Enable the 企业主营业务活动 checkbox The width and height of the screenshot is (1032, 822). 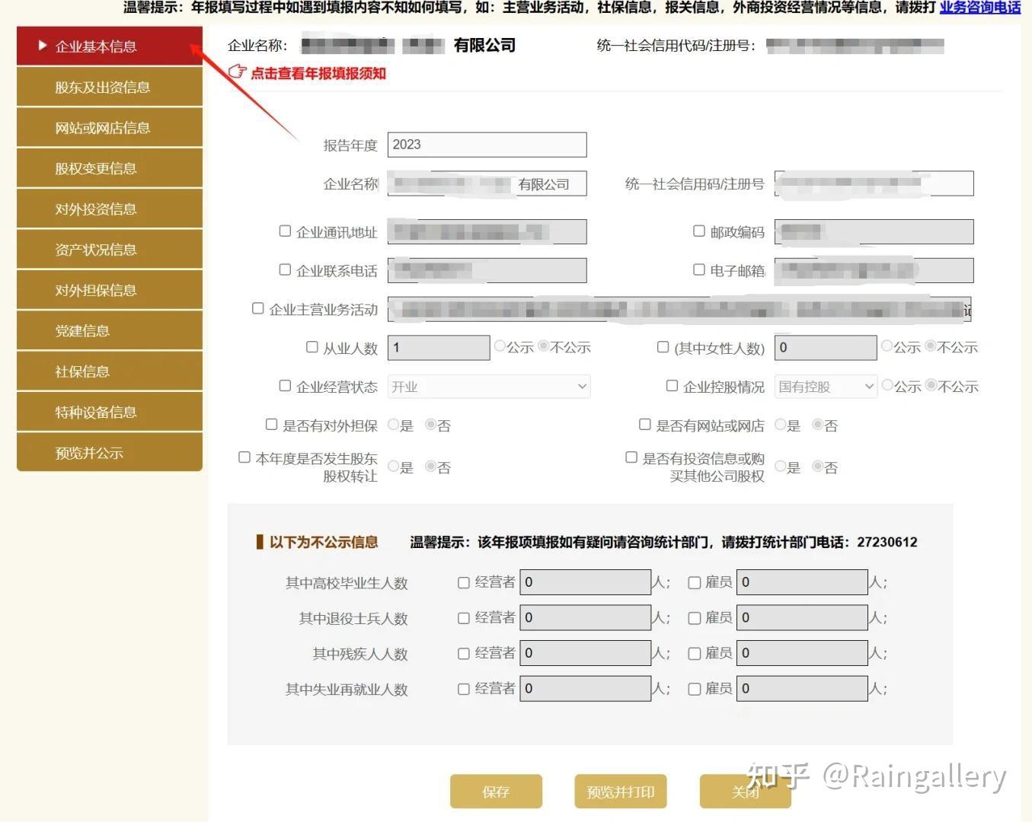coord(258,308)
